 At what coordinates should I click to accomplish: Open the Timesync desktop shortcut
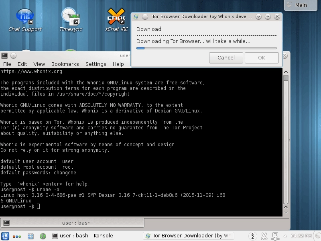pyautogui.click(x=71, y=20)
